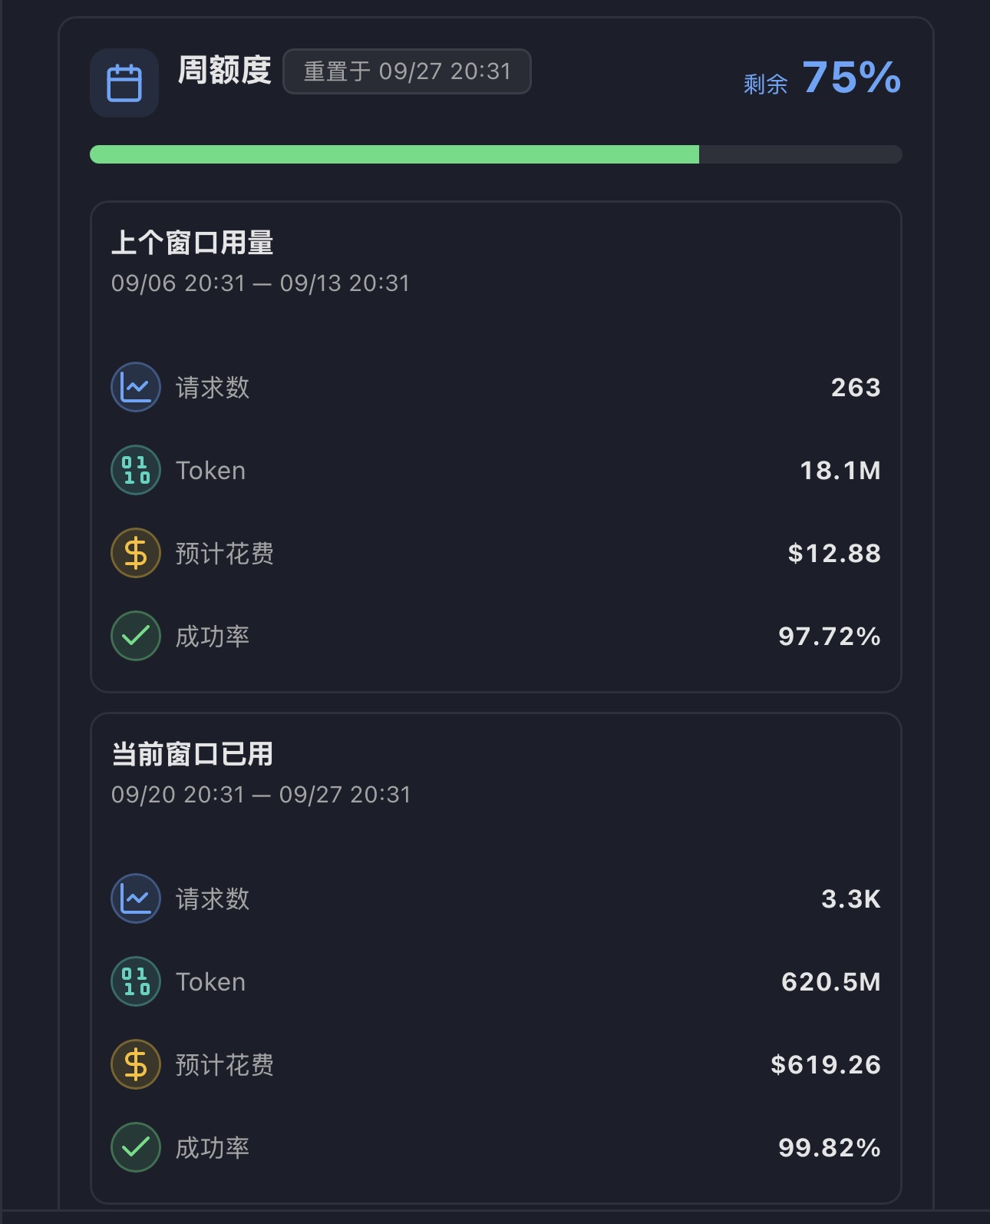Image resolution: width=990 pixels, height=1224 pixels.
Task: Click the 3.3K request count value
Action: pyautogui.click(x=851, y=899)
